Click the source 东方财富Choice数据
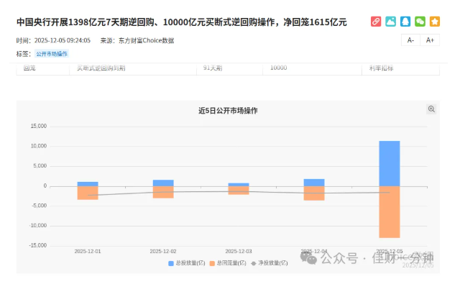 tap(146, 40)
